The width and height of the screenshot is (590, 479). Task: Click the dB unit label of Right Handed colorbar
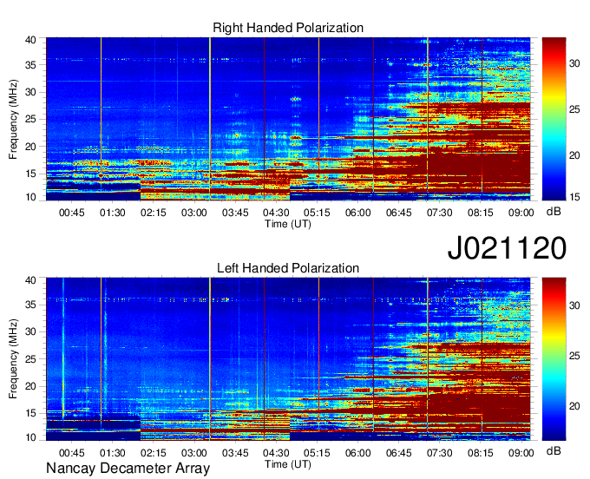[554, 212]
